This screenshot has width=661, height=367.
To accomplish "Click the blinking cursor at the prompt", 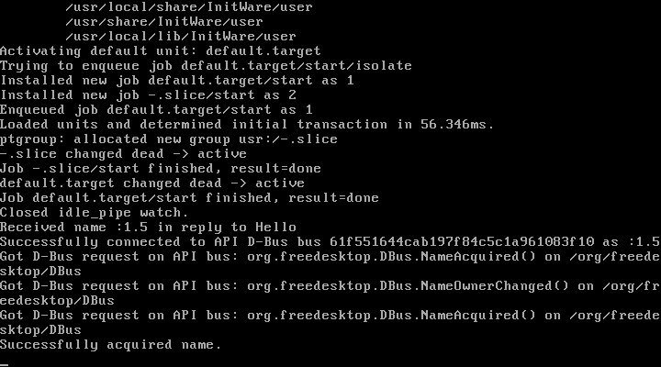I will (5, 365).
